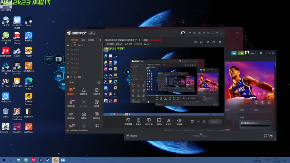The width and height of the screenshot is (290, 163).
Task: Switch to the third scene tab
Action: point(91,40)
